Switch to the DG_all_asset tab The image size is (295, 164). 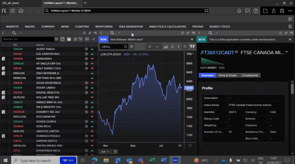click(x=11, y=3)
